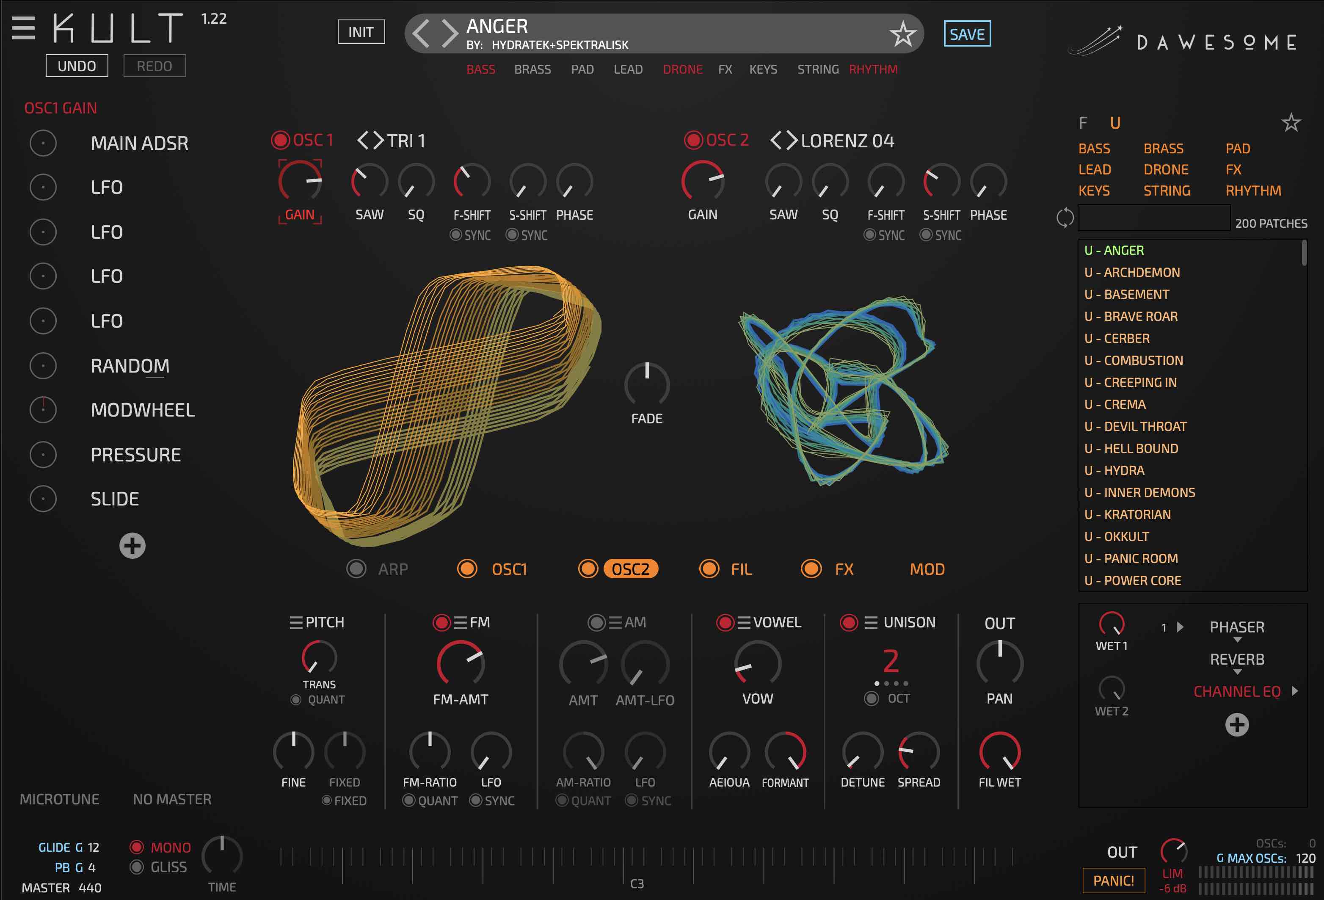
Task: Refresh the patch list with the reload icon
Action: point(1065,218)
